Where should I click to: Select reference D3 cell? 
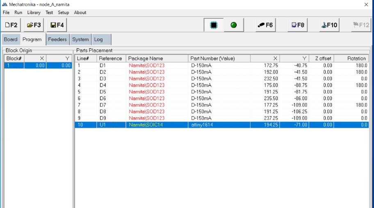tap(111, 78)
